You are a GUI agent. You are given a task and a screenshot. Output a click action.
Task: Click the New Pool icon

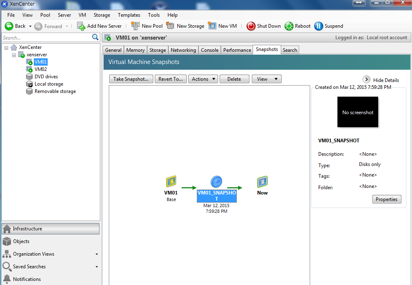[x=135, y=26]
